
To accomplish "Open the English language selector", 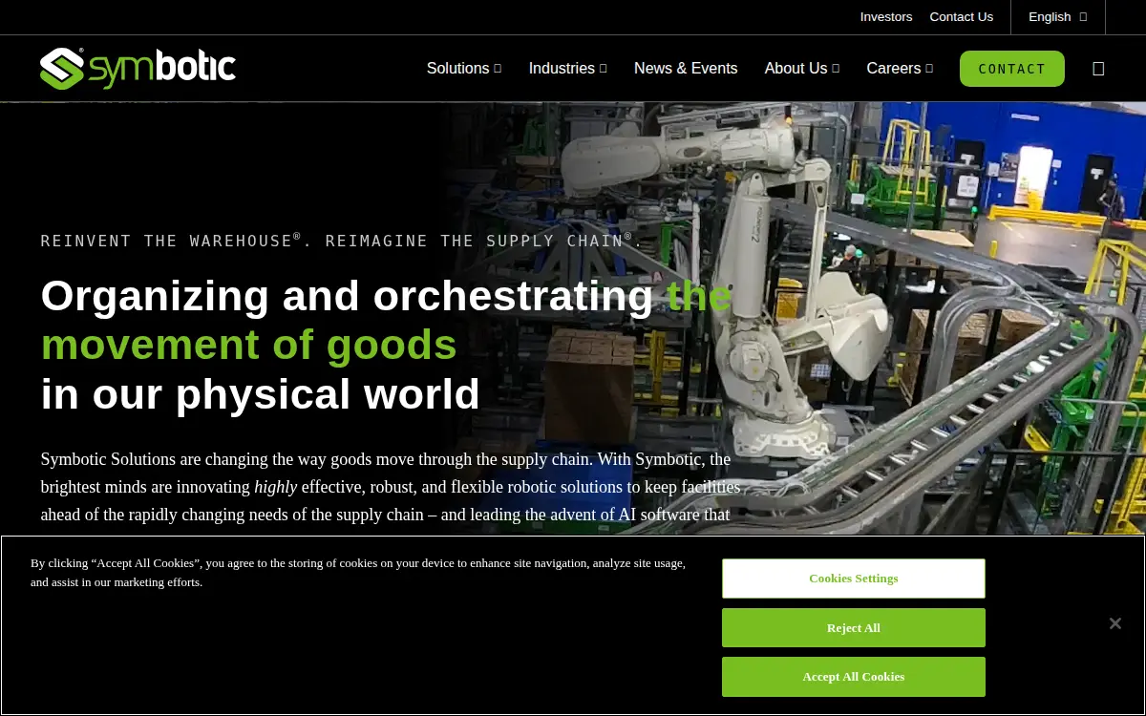I will pyautogui.click(x=1058, y=17).
